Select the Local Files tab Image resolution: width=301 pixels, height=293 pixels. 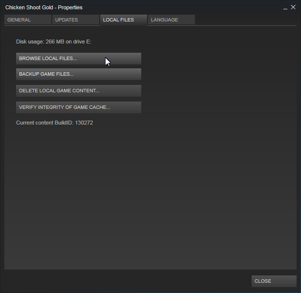pyautogui.click(x=124, y=20)
